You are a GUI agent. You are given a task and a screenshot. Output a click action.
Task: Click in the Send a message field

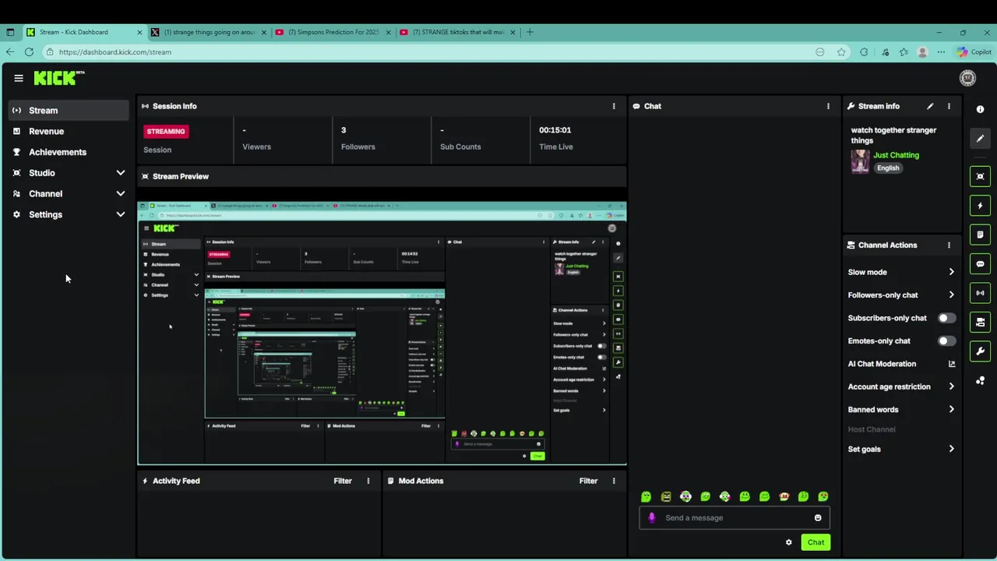pyautogui.click(x=735, y=517)
